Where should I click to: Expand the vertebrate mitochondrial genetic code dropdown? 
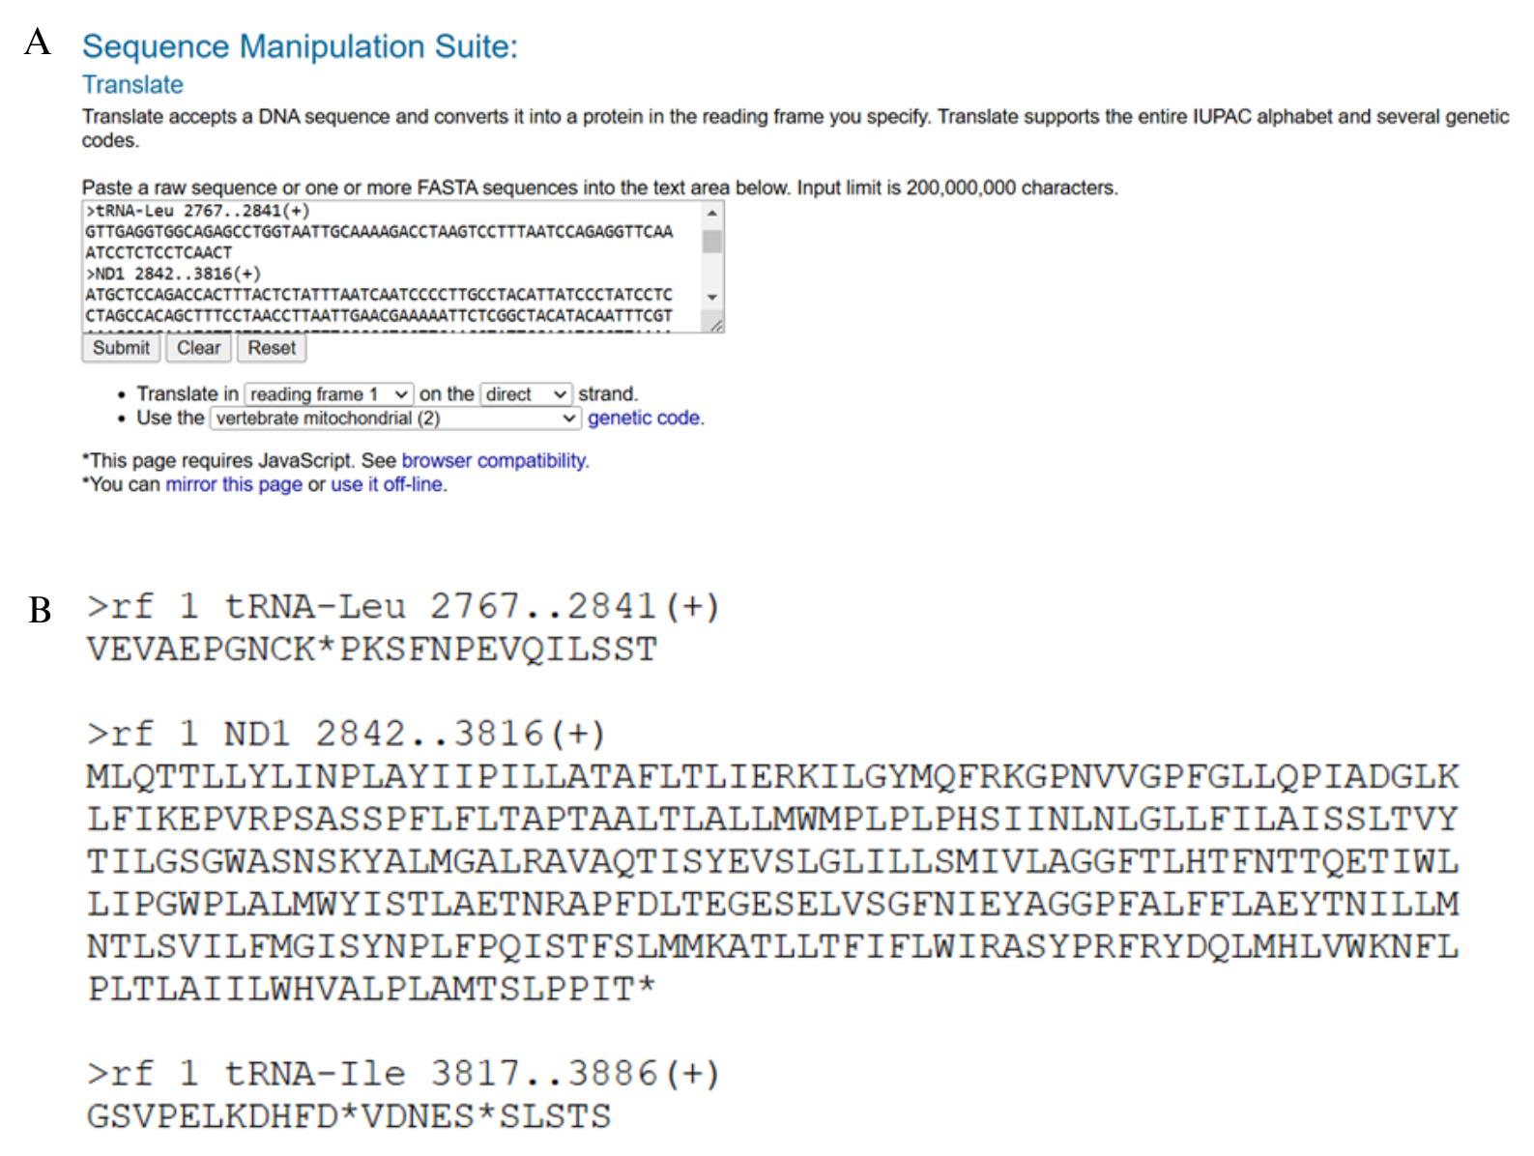(395, 419)
